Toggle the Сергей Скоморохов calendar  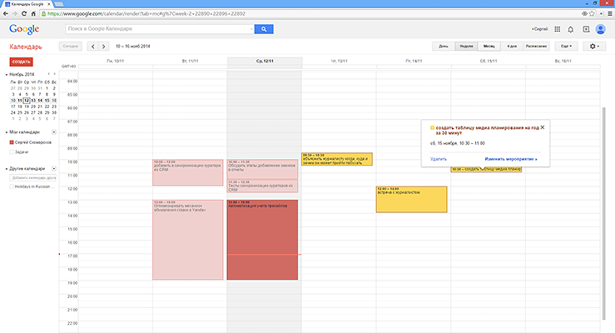click(x=12, y=142)
